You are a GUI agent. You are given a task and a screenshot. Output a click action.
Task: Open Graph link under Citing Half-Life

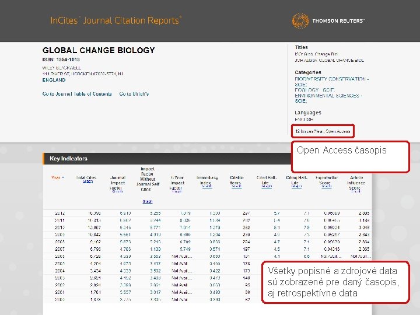point(296,186)
